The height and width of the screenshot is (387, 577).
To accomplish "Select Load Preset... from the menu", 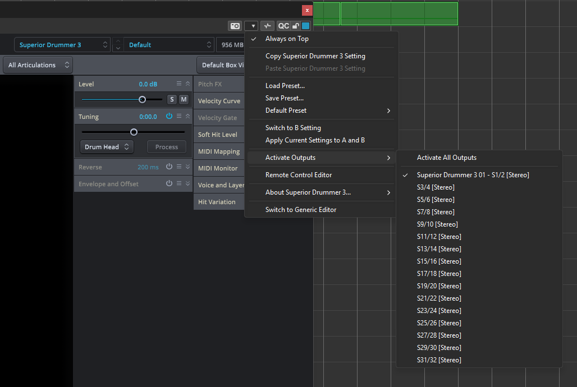I will (285, 86).
